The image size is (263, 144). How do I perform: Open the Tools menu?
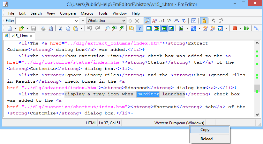click(x=103, y=13)
